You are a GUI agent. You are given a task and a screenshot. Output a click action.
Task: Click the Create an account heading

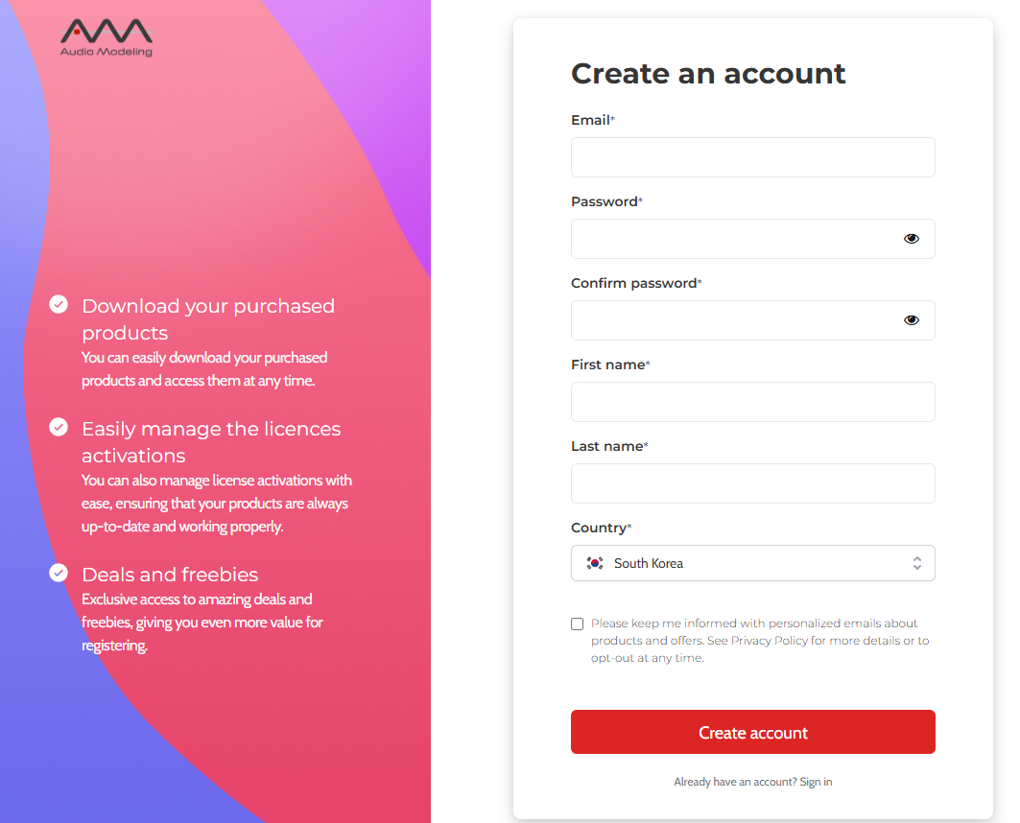(708, 74)
